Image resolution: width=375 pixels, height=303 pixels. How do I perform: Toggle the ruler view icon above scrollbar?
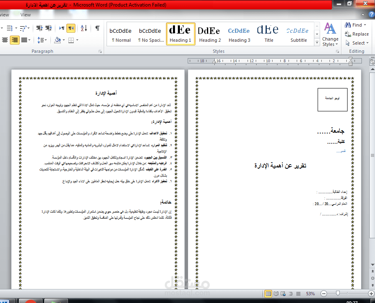coord(372,62)
